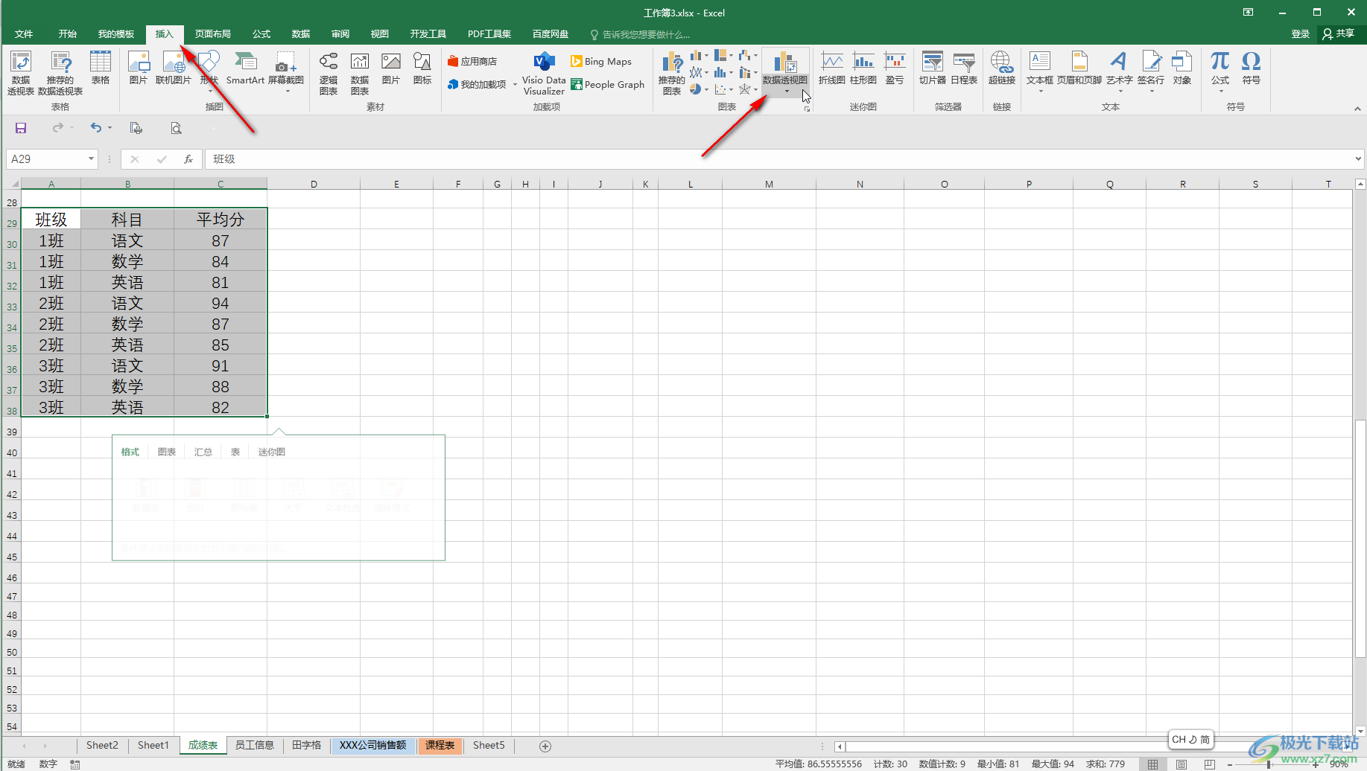Insert a picture from file
Image resolution: width=1367 pixels, height=771 pixels.
click(139, 68)
